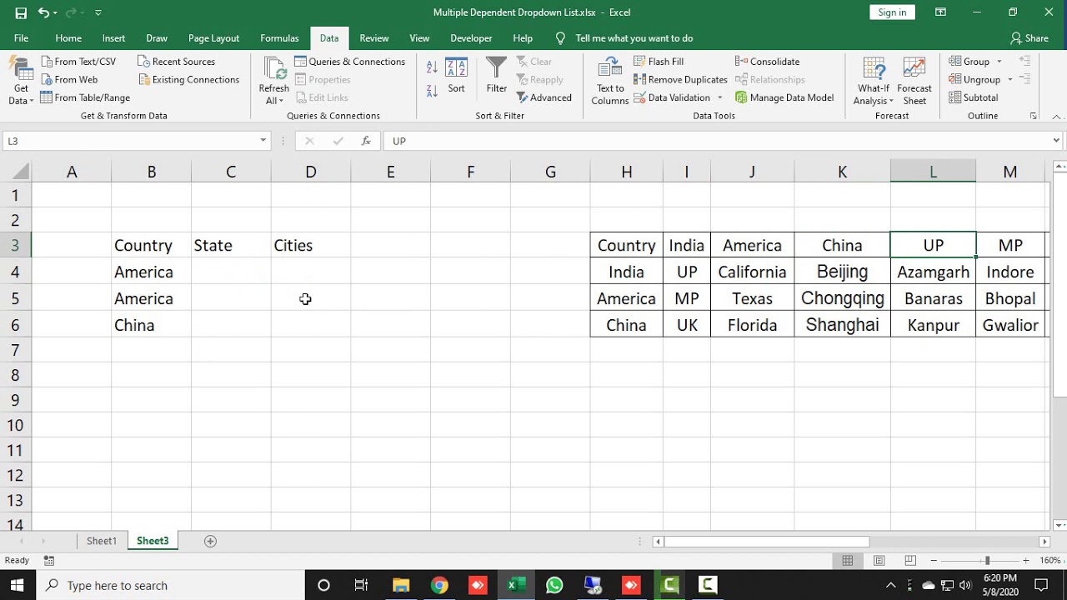This screenshot has width=1067, height=600.
Task: Open What-If Analysis menu
Action: coord(874,81)
